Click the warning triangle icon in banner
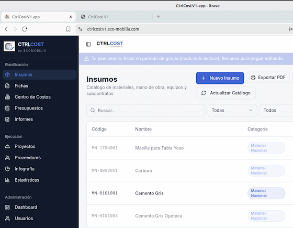This screenshot has height=228, width=293. [x=86, y=59]
